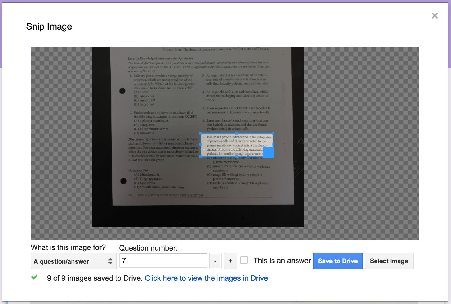The width and height of the screenshot is (451, 304).
Task: Check the 'This is an answer' checkbox
Action: coord(244,260)
